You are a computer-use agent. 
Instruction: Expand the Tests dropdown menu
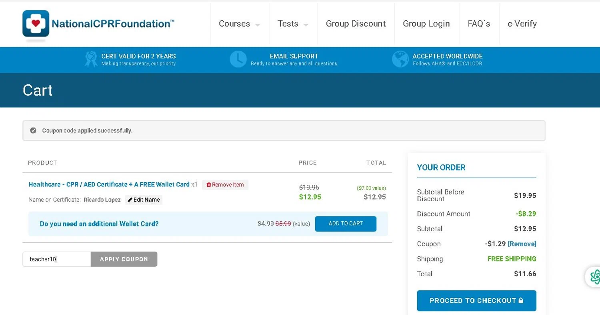293,24
